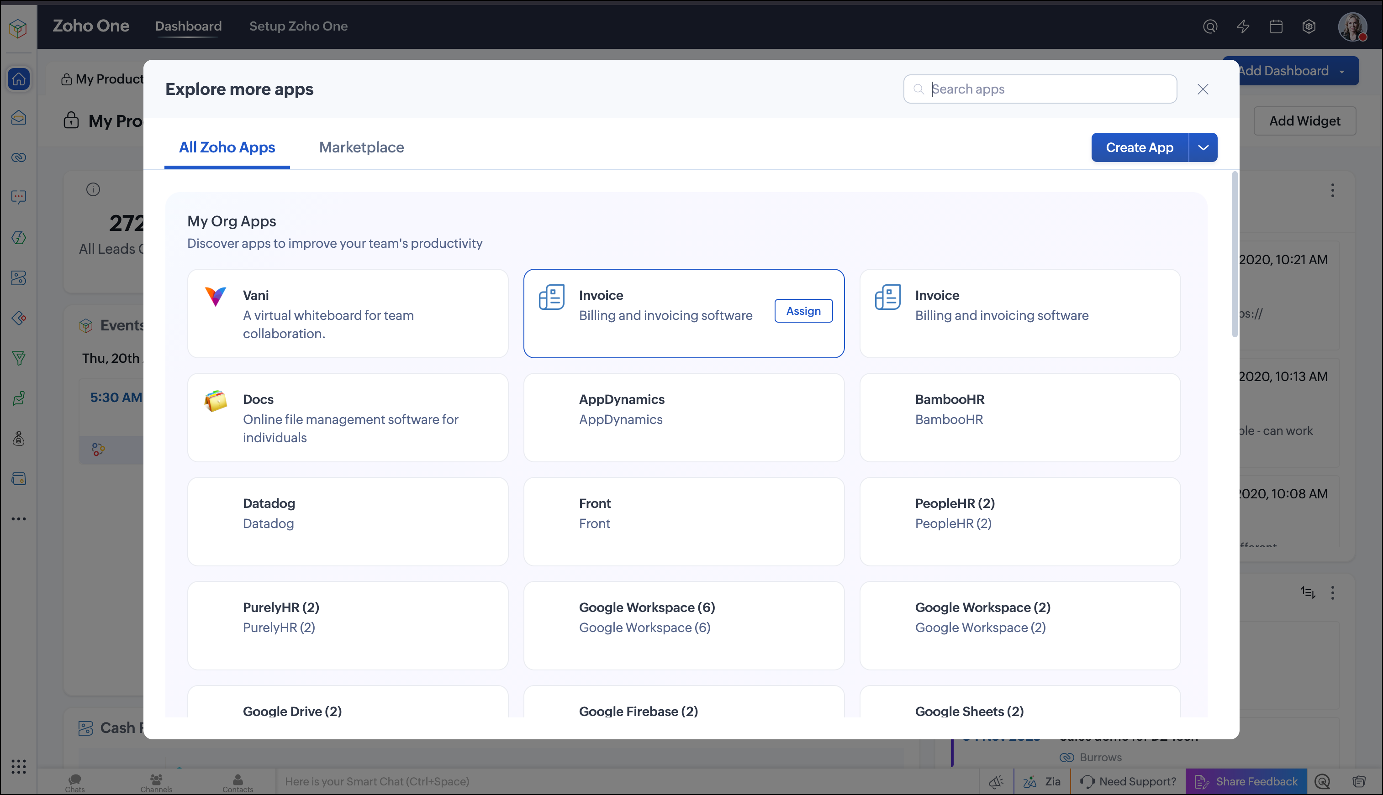Click the Share Feedback button
1383x795 pixels.
point(1246,782)
